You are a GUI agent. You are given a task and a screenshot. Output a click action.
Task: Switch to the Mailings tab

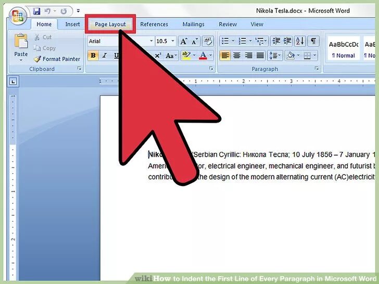(193, 24)
